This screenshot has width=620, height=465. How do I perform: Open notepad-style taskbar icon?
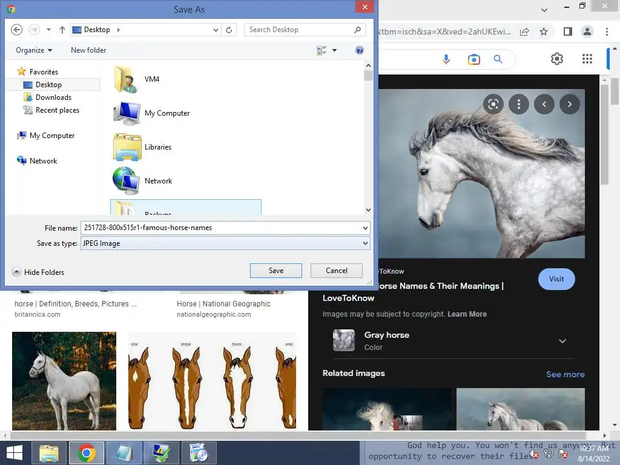(x=124, y=453)
